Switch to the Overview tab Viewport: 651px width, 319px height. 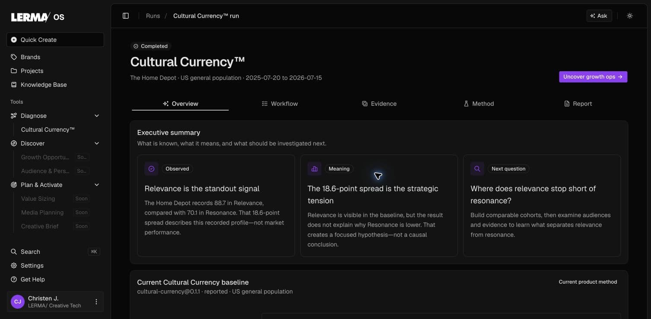point(180,104)
